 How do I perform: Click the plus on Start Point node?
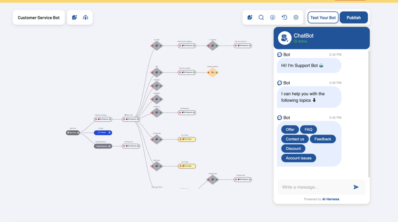click(x=78, y=133)
